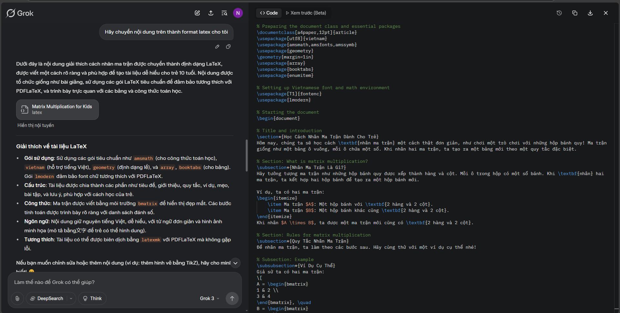Click the booktabs inline code tag
The width and height of the screenshot is (620, 313).
pos(190,167)
